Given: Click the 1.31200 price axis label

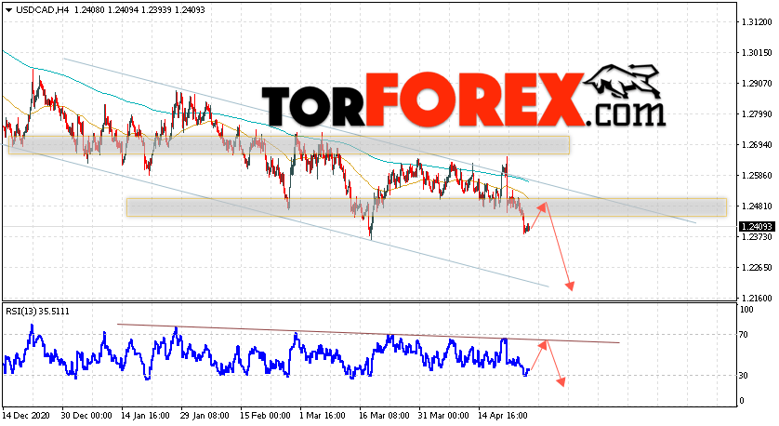Looking at the screenshot, I should [x=757, y=22].
